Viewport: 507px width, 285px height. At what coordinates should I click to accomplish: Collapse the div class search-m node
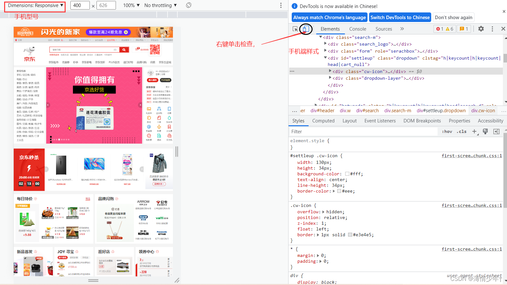[321, 37]
